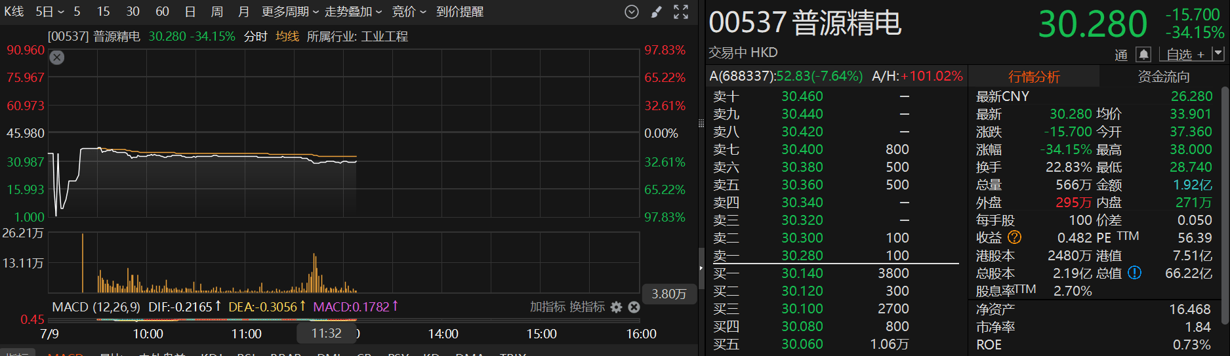This screenshot has width=1230, height=356.
Task: Close the overlay with the gray X icon
Action: pyautogui.click(x=57, y=58)
